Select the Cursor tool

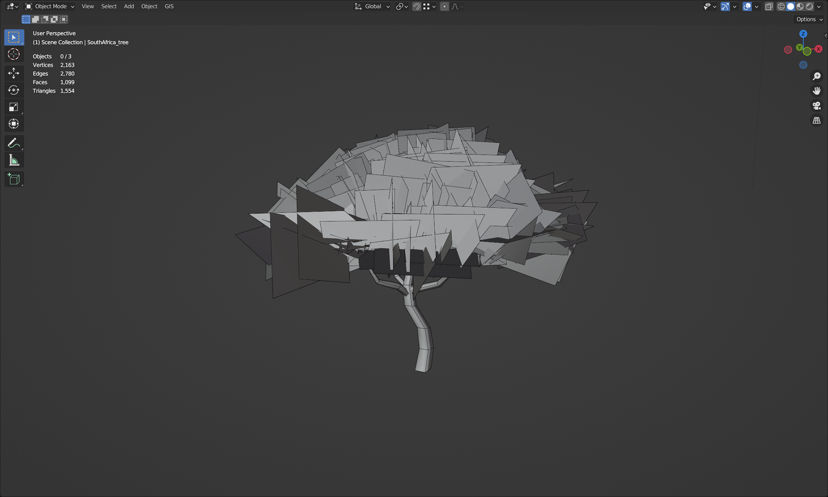click(14, 54)
